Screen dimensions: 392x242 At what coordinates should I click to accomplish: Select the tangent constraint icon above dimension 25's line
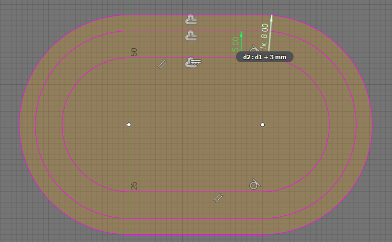[255, 184]
